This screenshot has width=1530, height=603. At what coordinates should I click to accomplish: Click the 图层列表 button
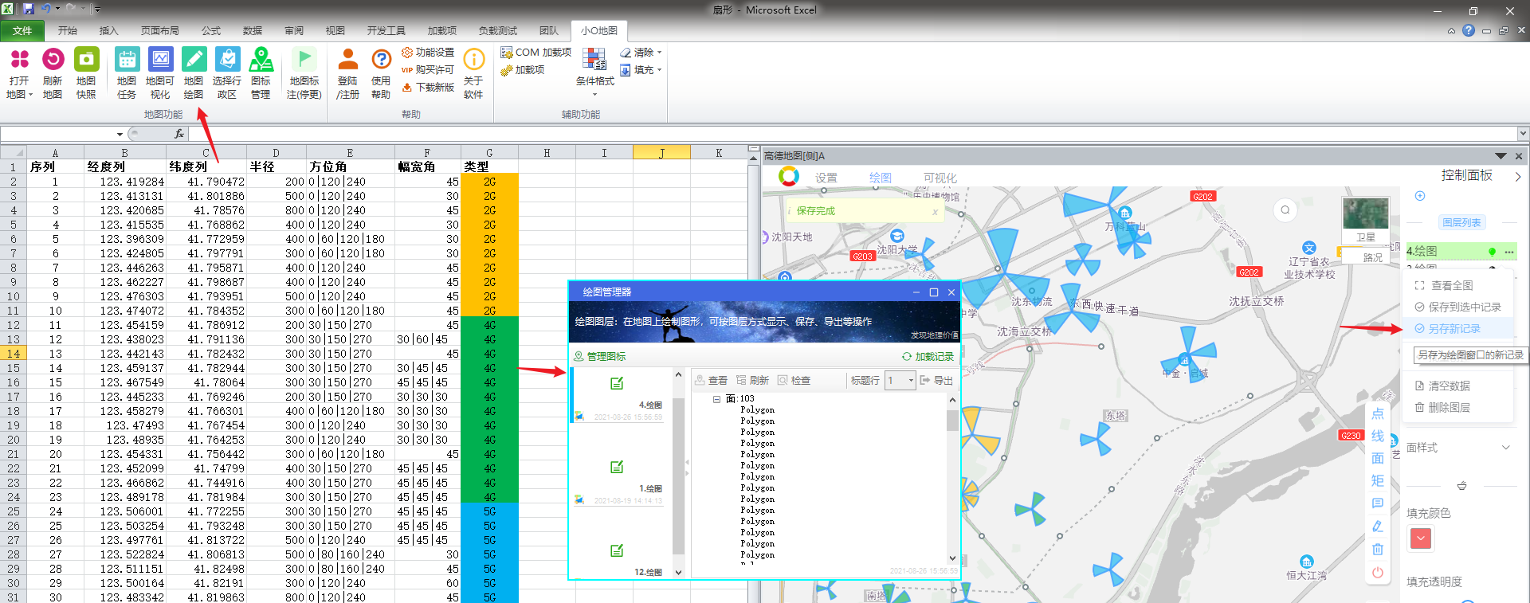(1461, 223)
